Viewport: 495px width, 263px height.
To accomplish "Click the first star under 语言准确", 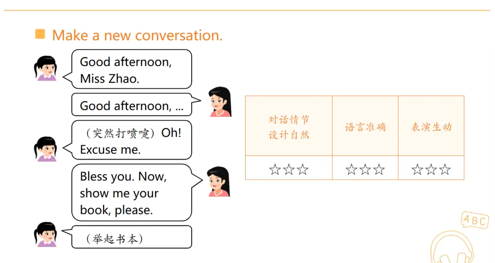I will click(x=352, y=170).
